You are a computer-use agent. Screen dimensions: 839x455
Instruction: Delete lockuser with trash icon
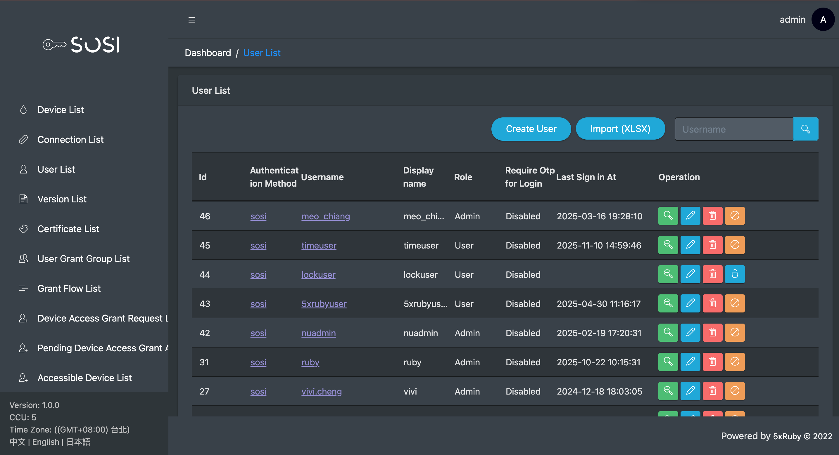(712, 274)
